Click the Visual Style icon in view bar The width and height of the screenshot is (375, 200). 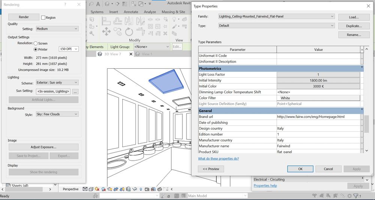tap(91, 189)
